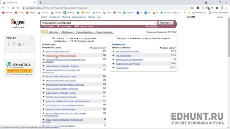Switch to the Мобильные tab
230x129 pixels.
pos(67,32)
